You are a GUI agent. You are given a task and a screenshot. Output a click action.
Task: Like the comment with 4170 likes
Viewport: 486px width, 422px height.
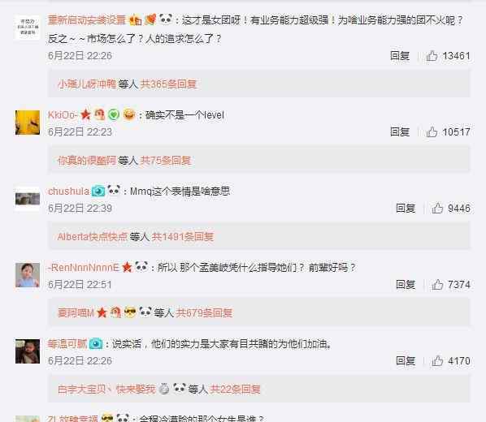coord(437,361)
